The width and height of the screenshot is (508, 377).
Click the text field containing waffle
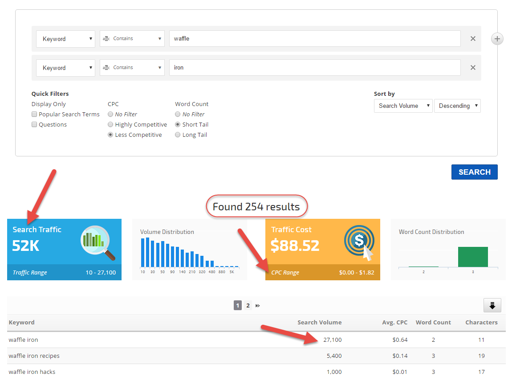pos(314,39)
